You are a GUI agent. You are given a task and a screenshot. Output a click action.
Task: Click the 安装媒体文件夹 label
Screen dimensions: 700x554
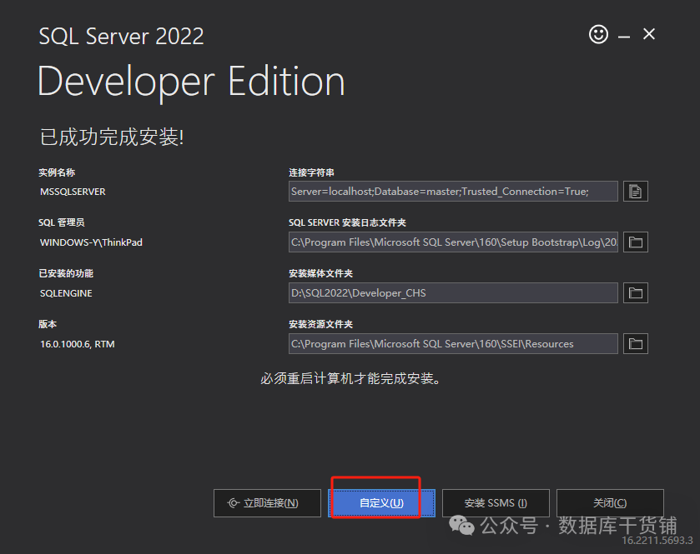click(320, 273)
